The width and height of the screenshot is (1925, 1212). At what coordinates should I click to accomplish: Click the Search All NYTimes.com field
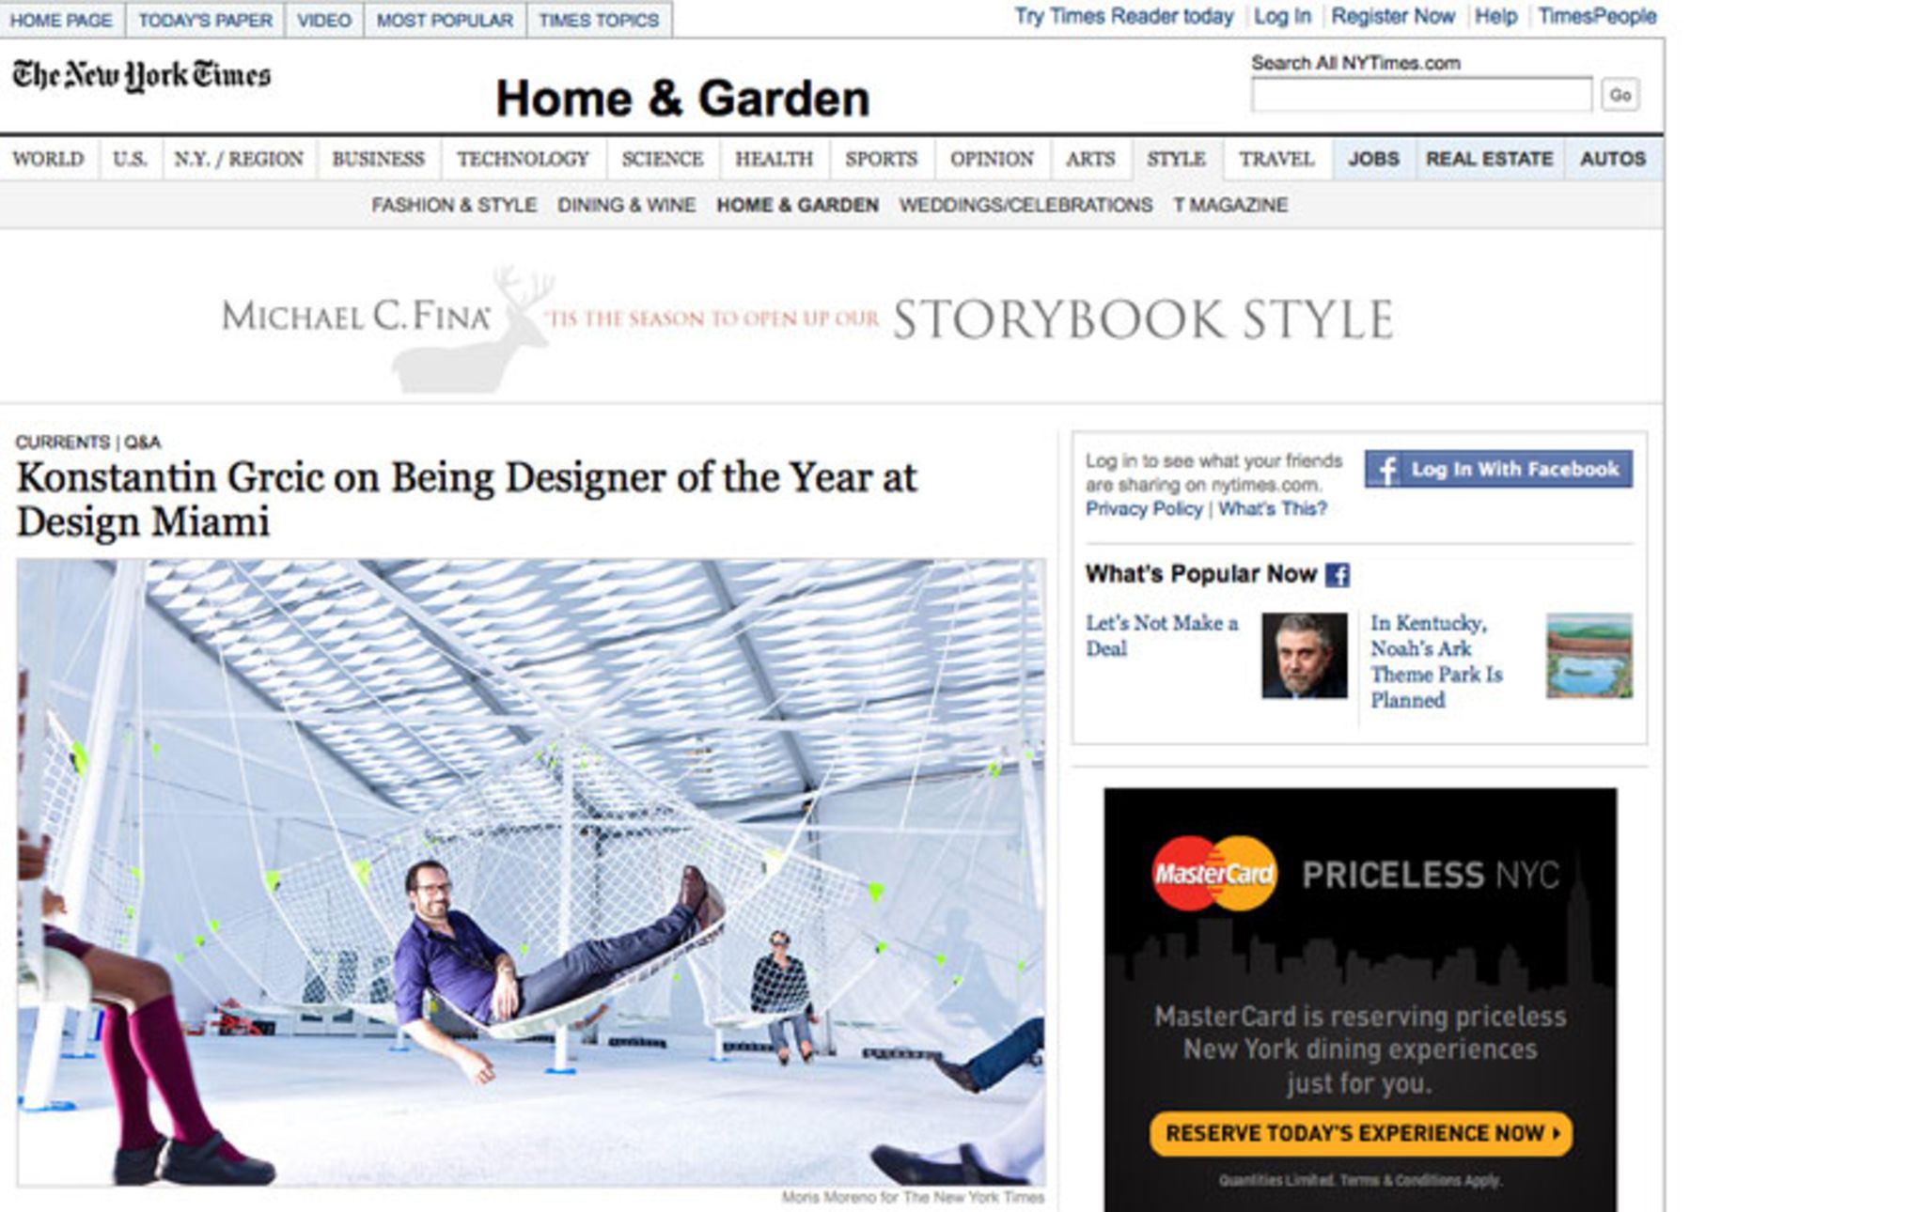1421,95
